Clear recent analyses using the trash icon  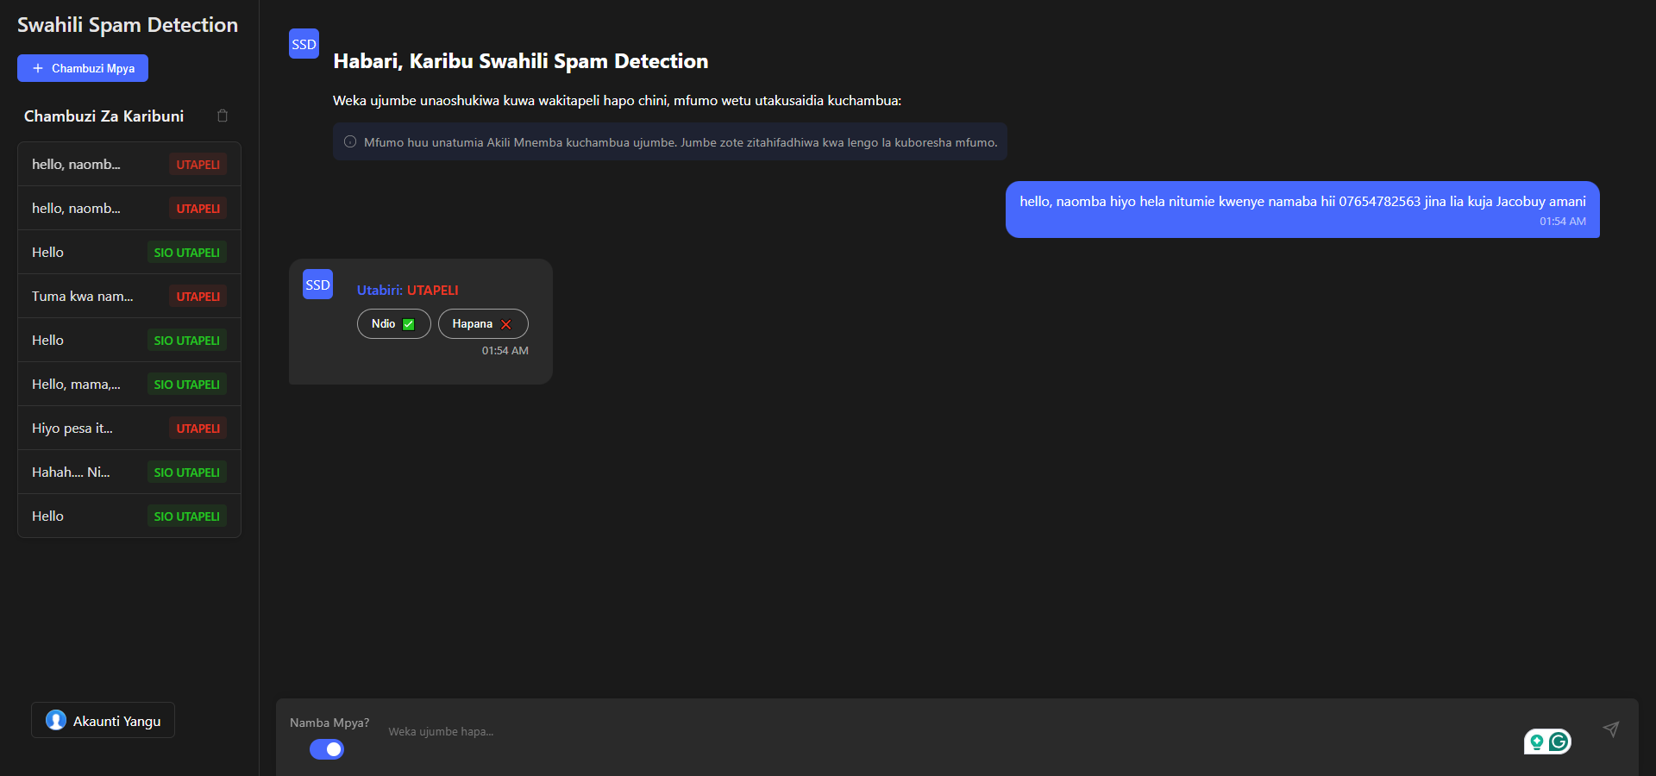click(223, 116)
